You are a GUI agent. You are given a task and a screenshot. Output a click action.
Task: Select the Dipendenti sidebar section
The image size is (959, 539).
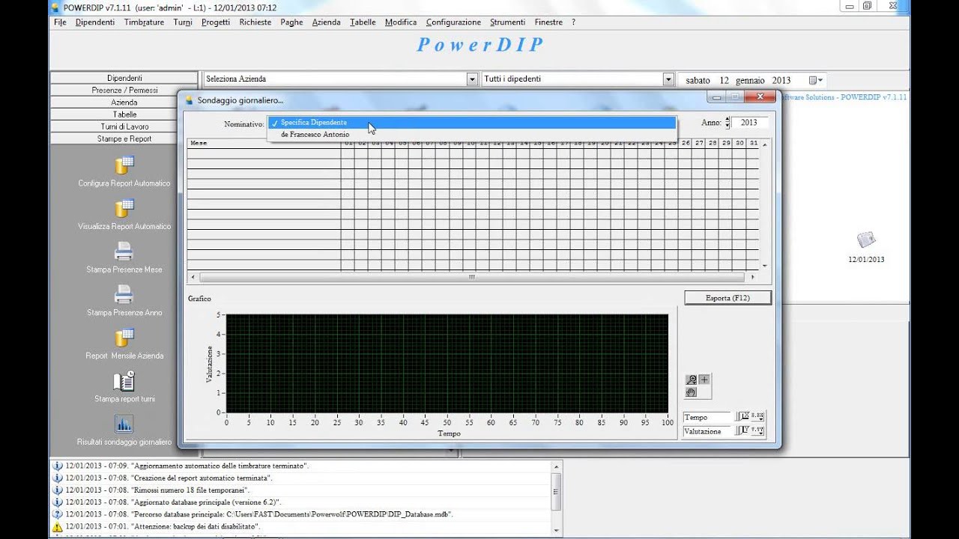point(124,78)
